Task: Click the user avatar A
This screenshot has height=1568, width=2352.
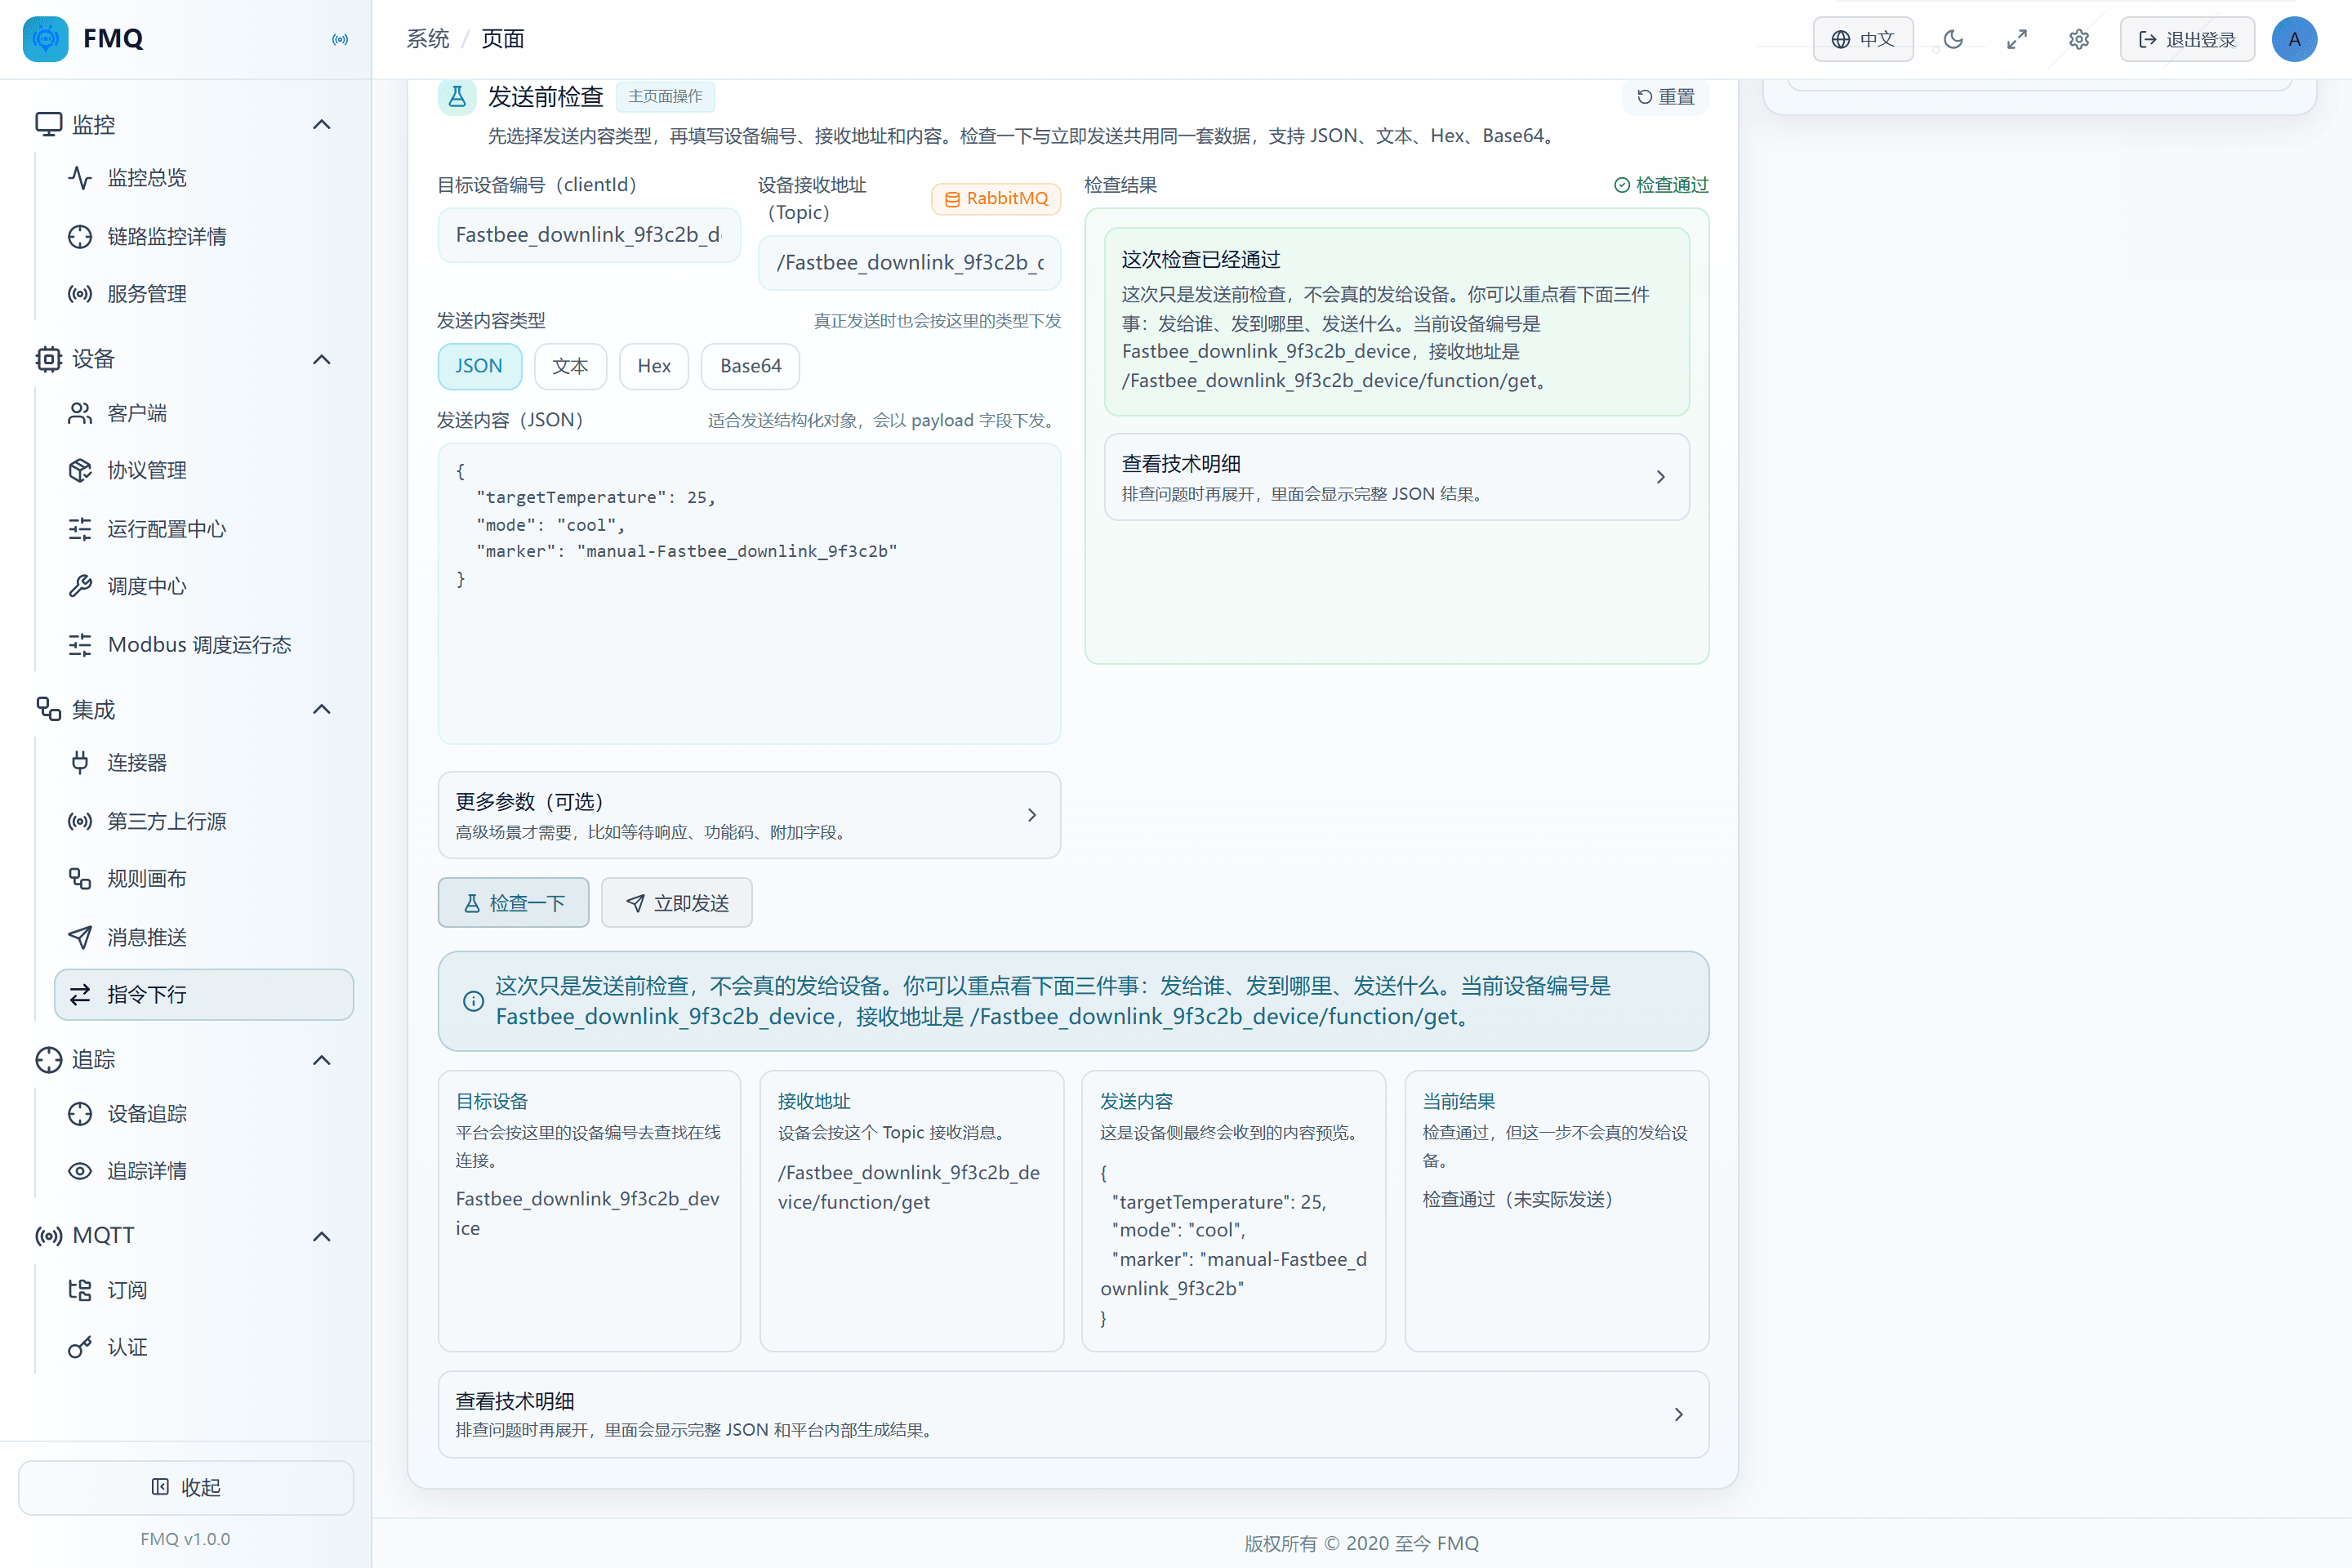Action: click(2294, 39)
